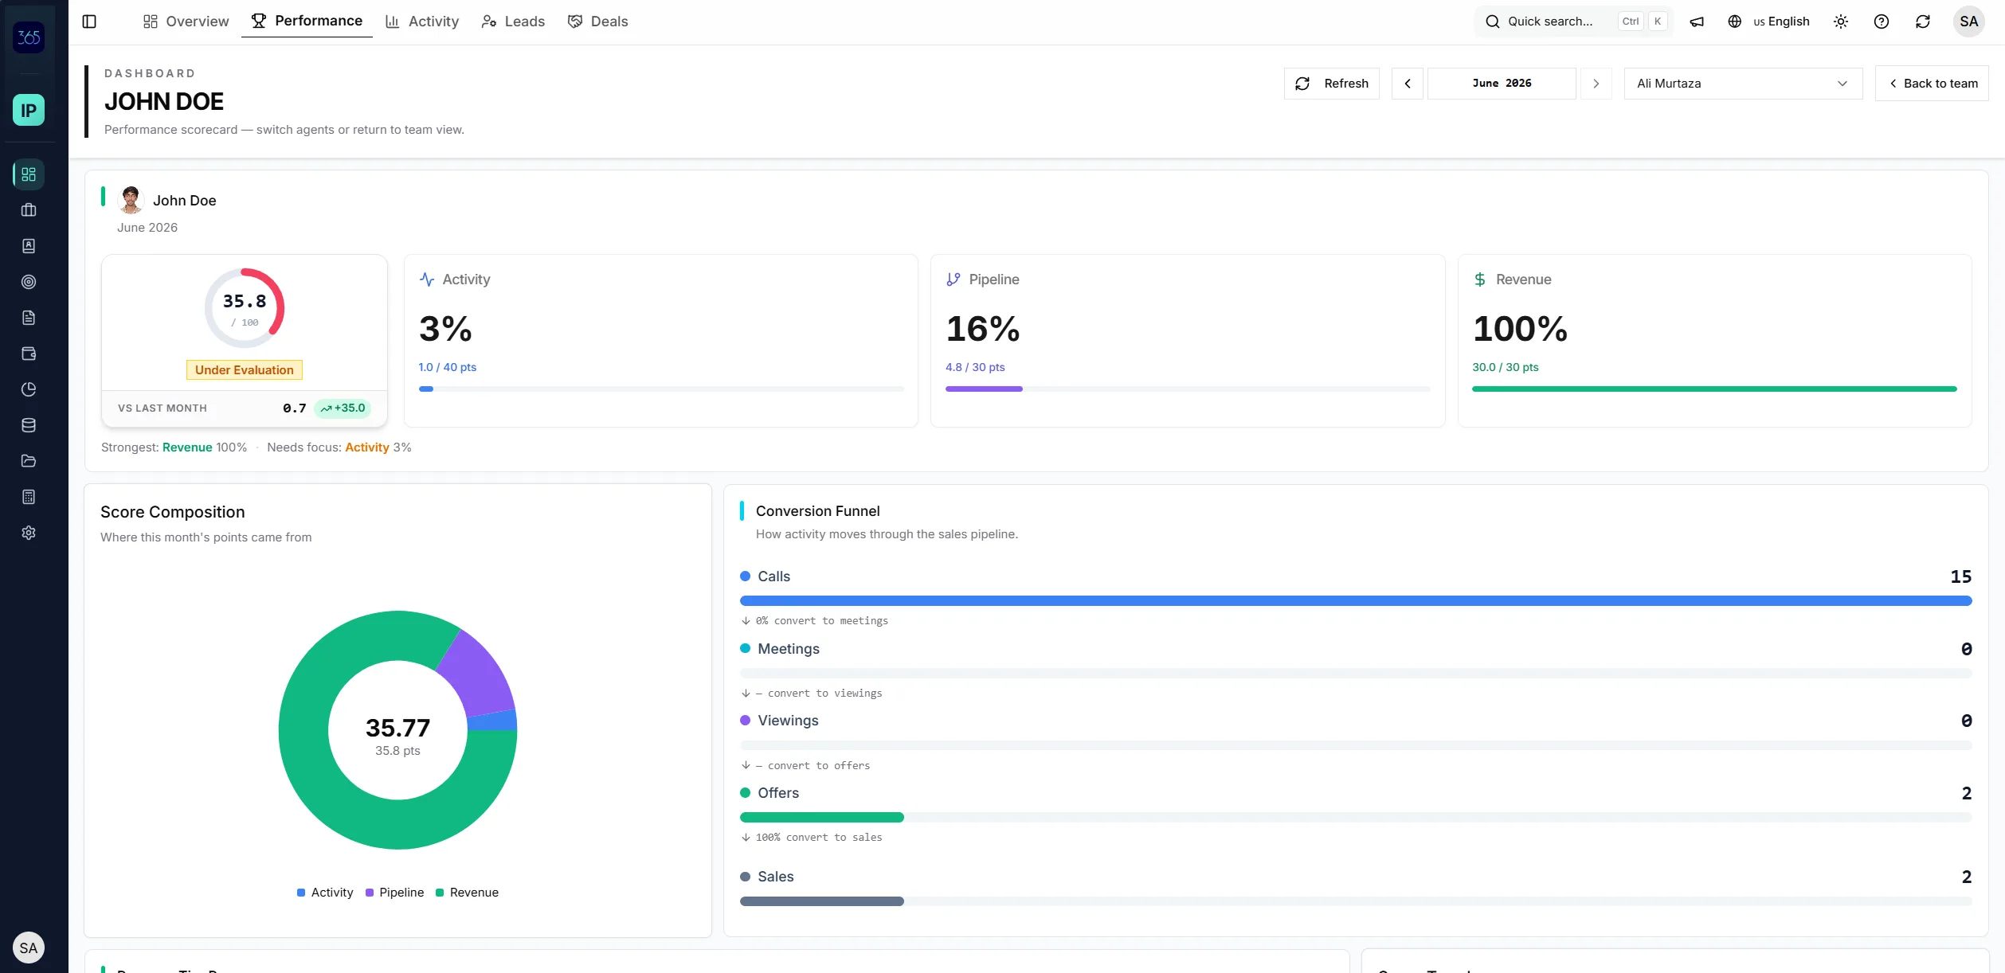Click the Activity pulse icon on card
Viewport: 2005px width, 973px height.
click(427, 279)
